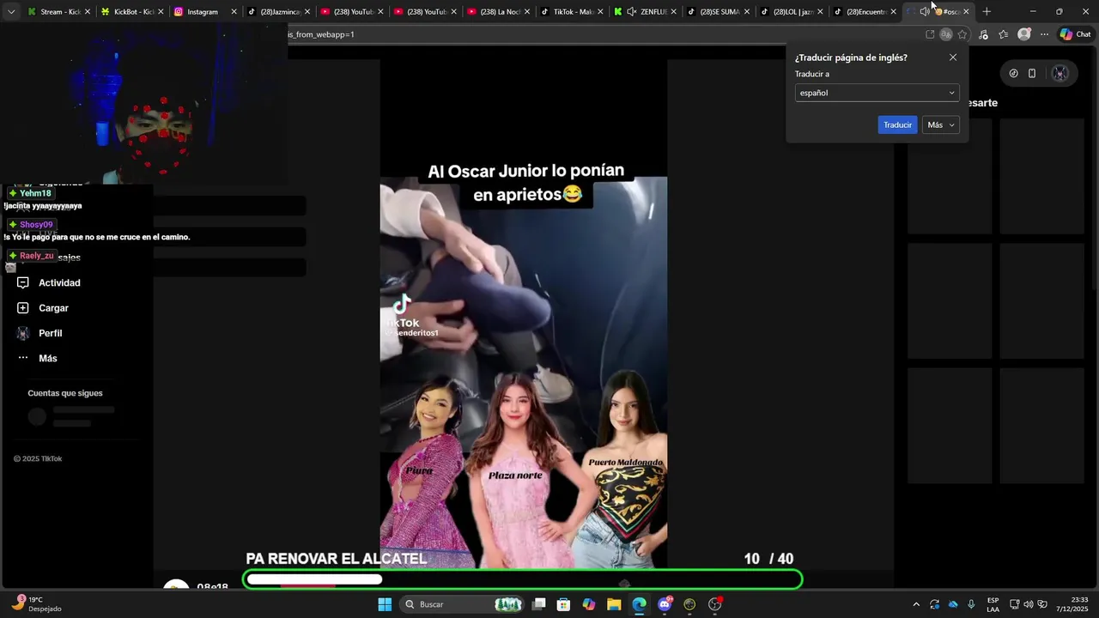Switch to the (238) La Noch YouTube tab
Viewport: 1099px width, 618px height.
point(499,11)
